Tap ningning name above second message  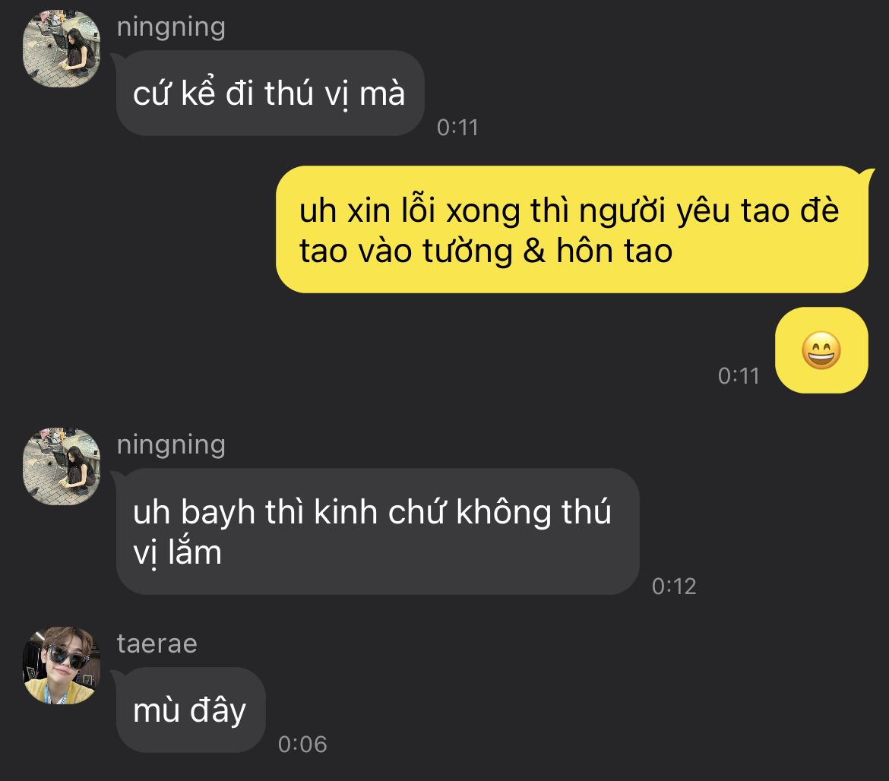(171, 445)
